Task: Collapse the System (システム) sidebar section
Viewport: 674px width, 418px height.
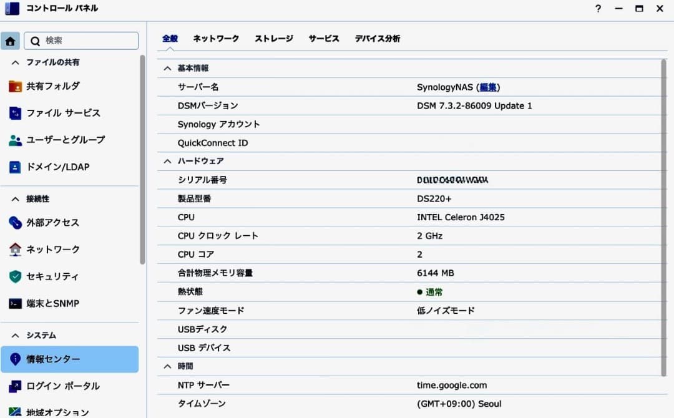Action: coord(16,336)
